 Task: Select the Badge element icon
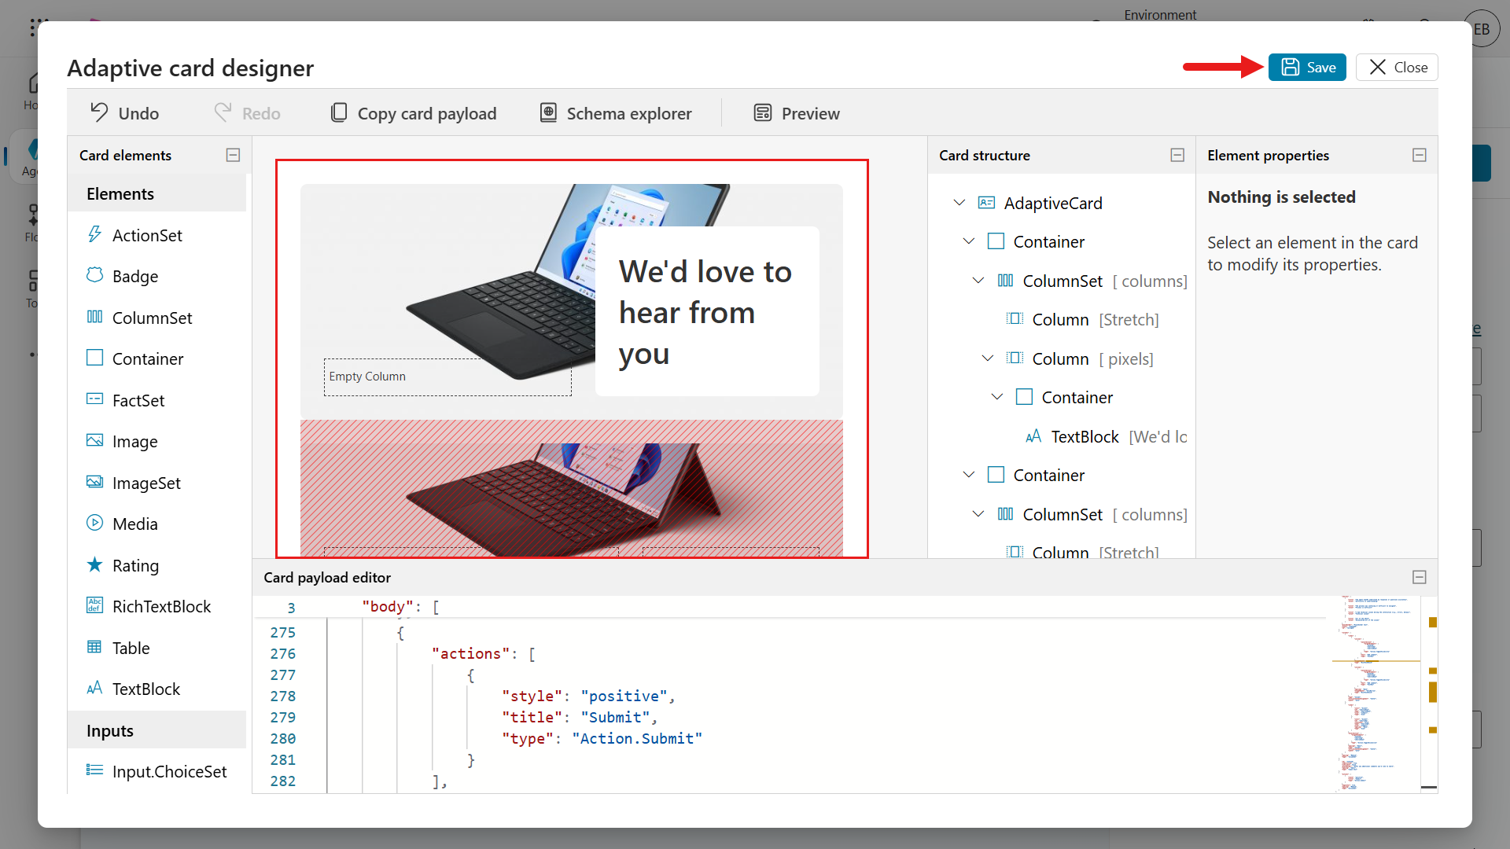(94, 275)
